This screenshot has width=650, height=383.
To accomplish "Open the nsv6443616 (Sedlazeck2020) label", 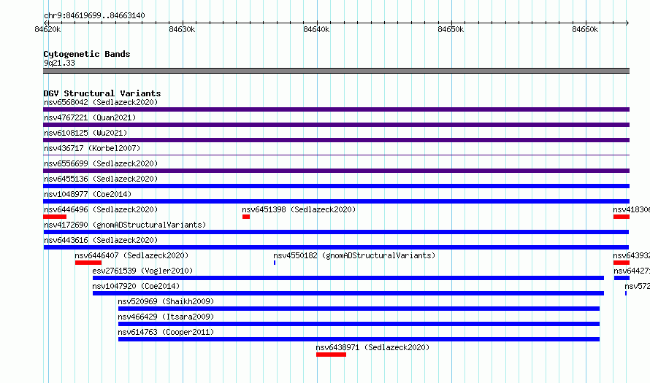I will [101, 240].
